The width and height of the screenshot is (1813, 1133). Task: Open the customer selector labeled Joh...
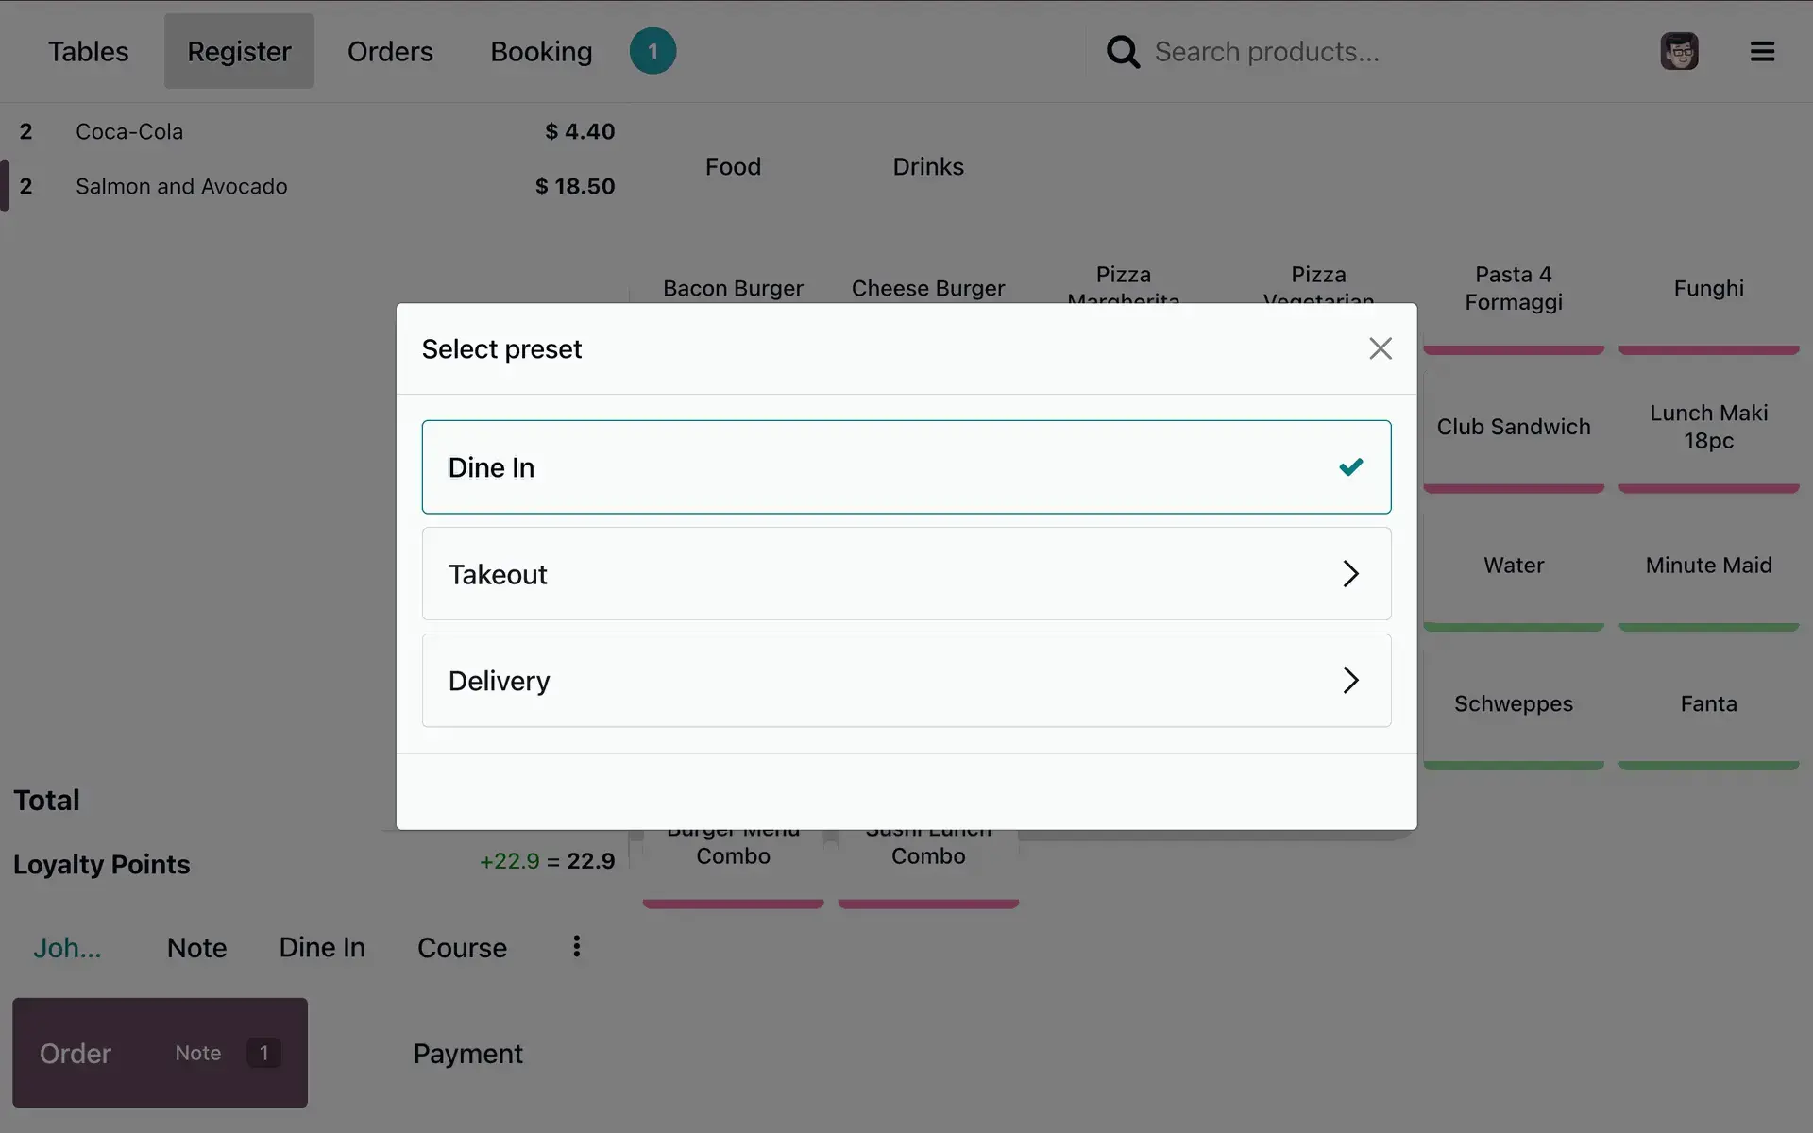point(67,947)
